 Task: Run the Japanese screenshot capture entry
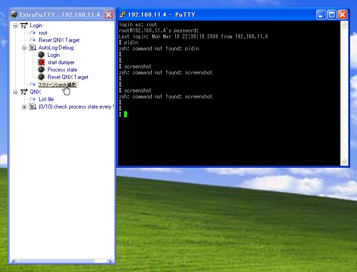[x=57, y=85]
